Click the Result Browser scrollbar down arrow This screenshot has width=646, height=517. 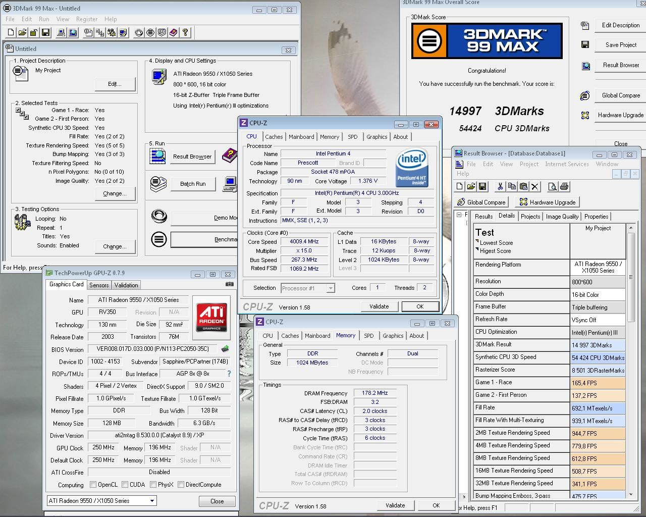coord(631,495)
